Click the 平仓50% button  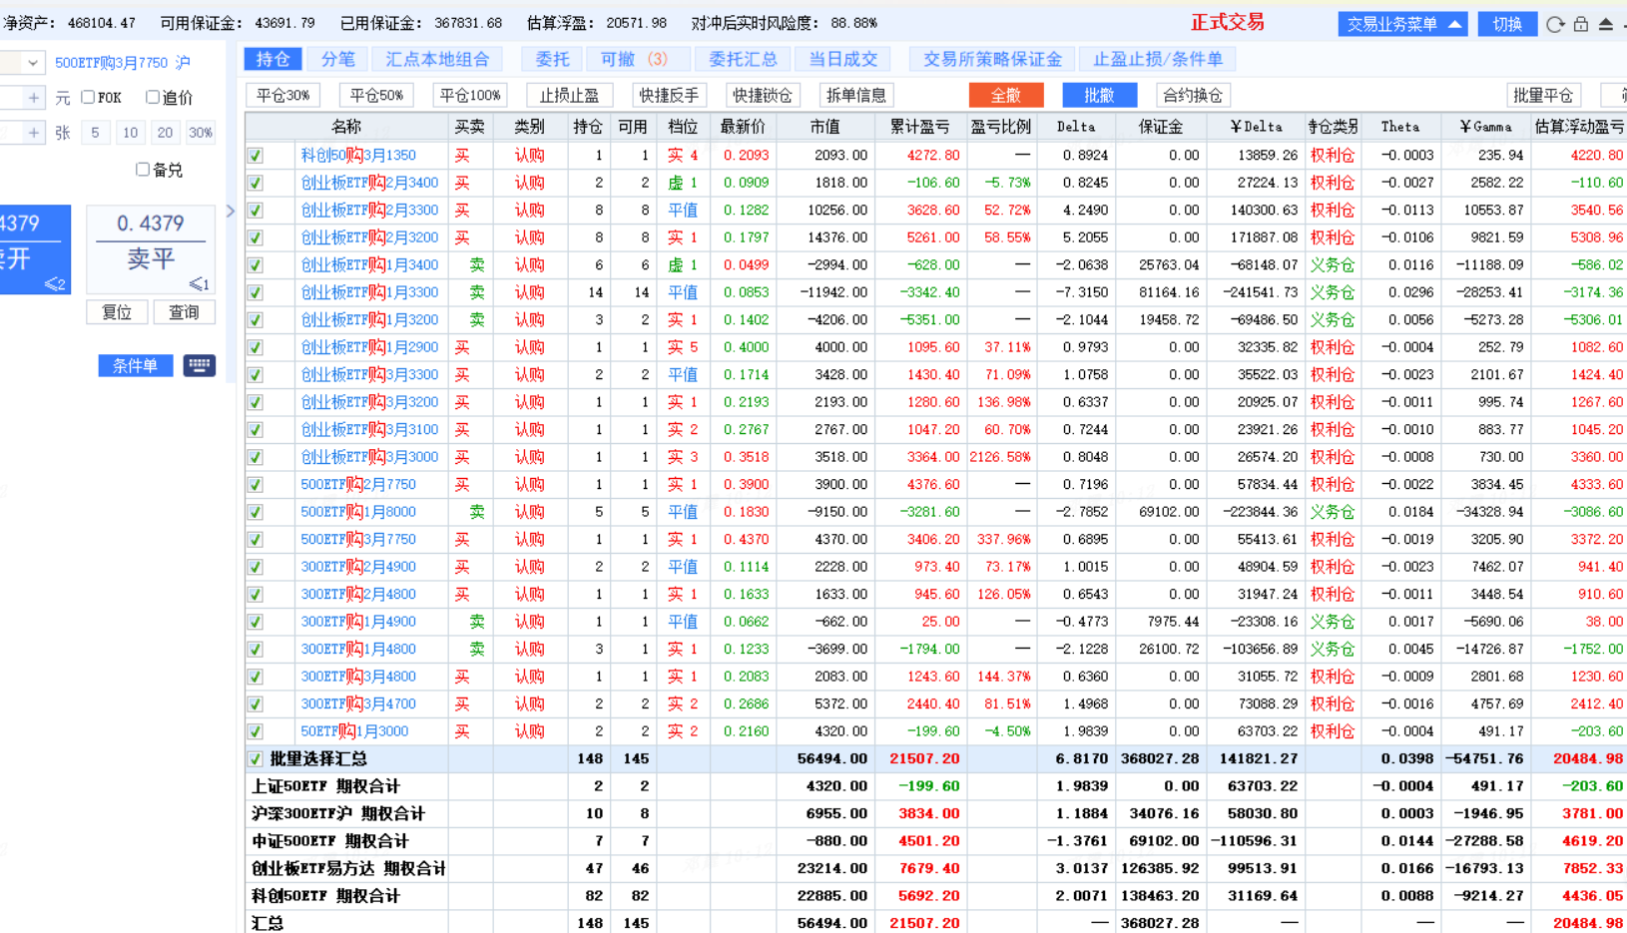(x=377, y=96)
